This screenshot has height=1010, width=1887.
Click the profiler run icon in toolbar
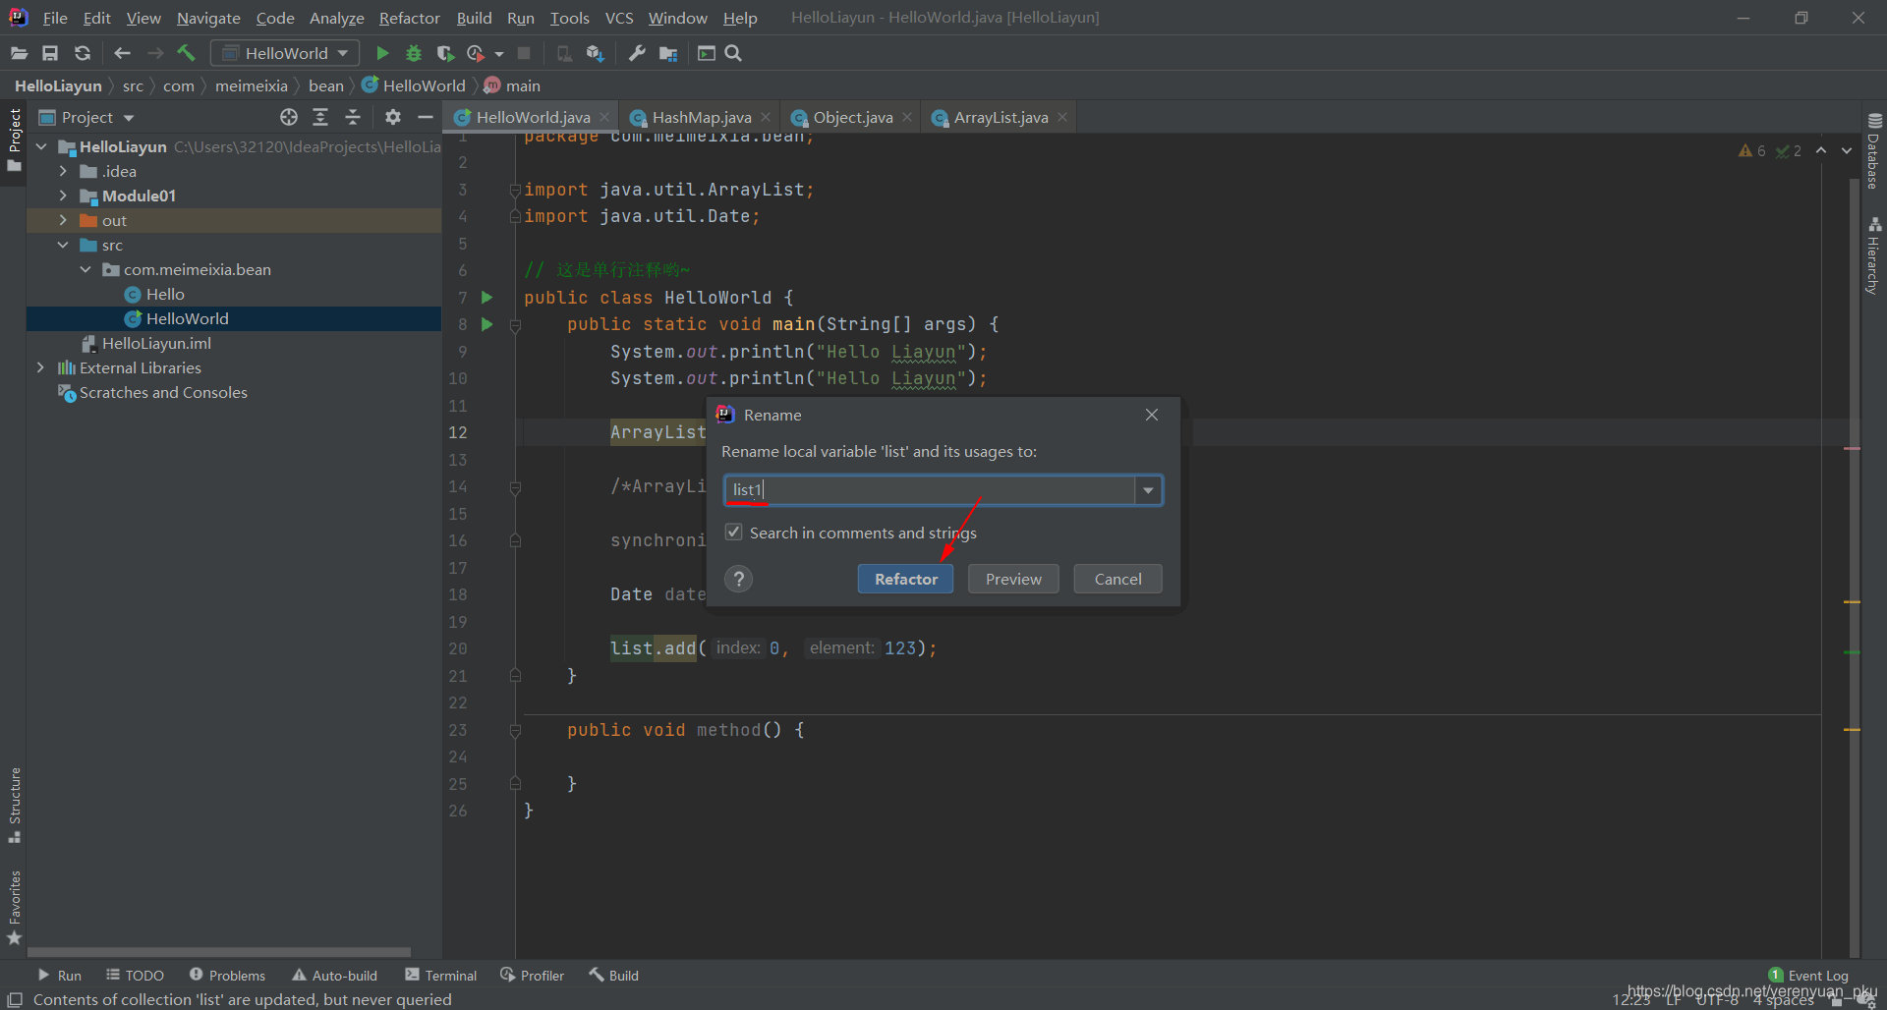point(476,53)
